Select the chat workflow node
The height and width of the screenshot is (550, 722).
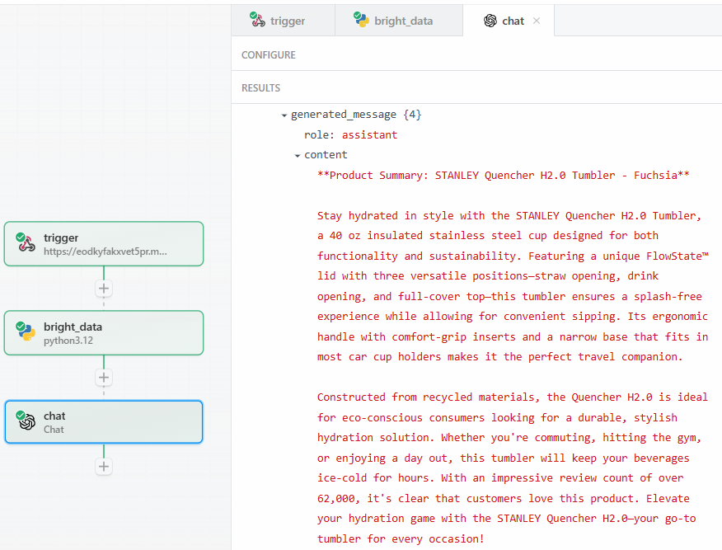pos(104,422)
